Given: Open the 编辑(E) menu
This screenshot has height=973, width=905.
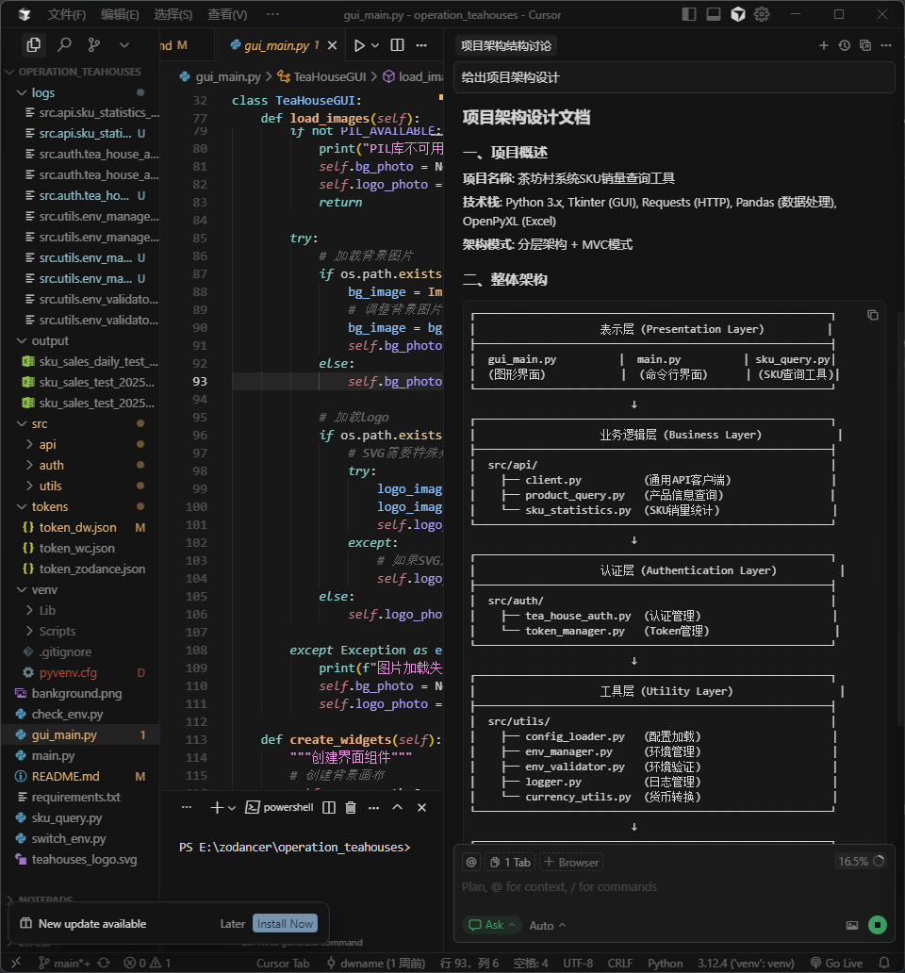Looking at the screenshot, I should (120, 14).
